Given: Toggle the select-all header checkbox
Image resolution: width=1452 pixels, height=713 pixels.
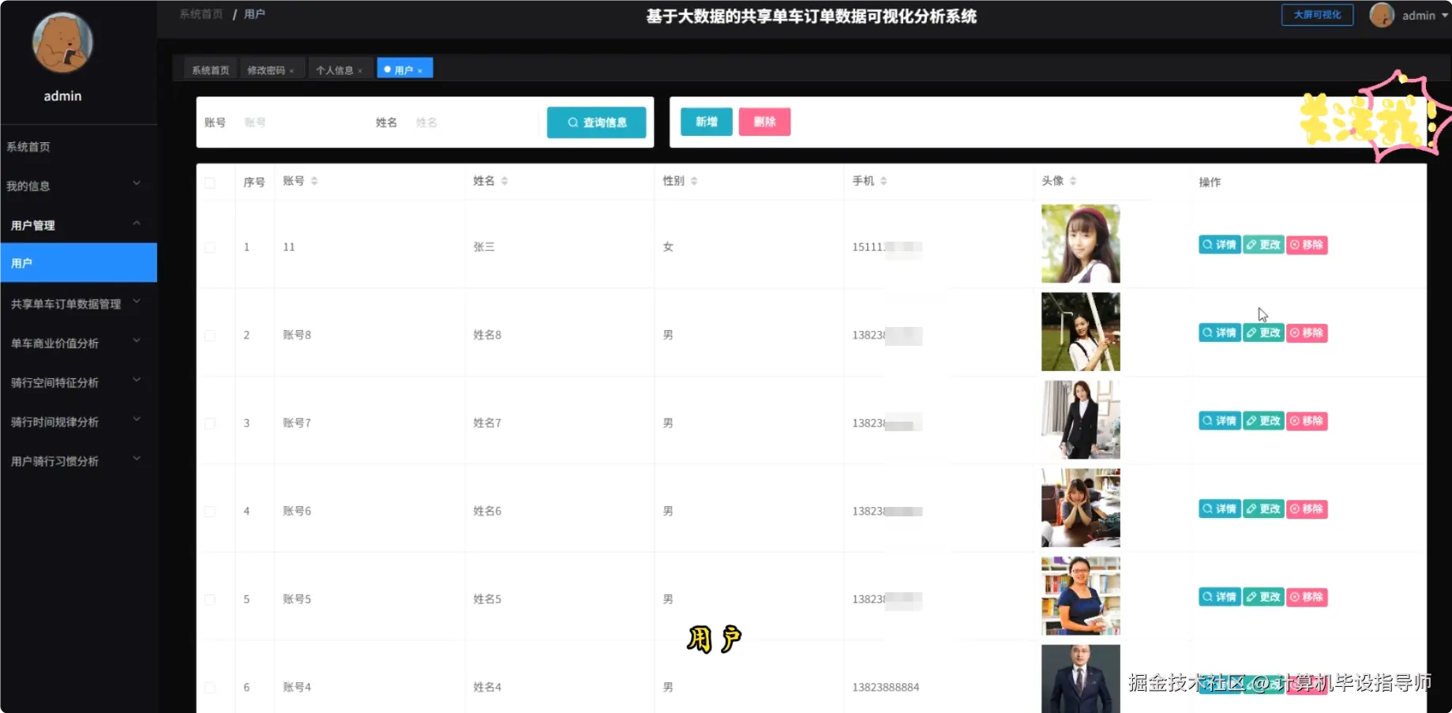Looking at the screenshot, I should click(x=210, y=183).
